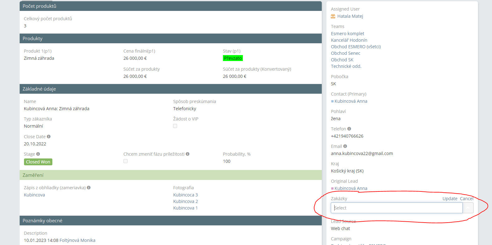
Task: Collapse the Zaměření panel header
Action: [x=171, y=175]
